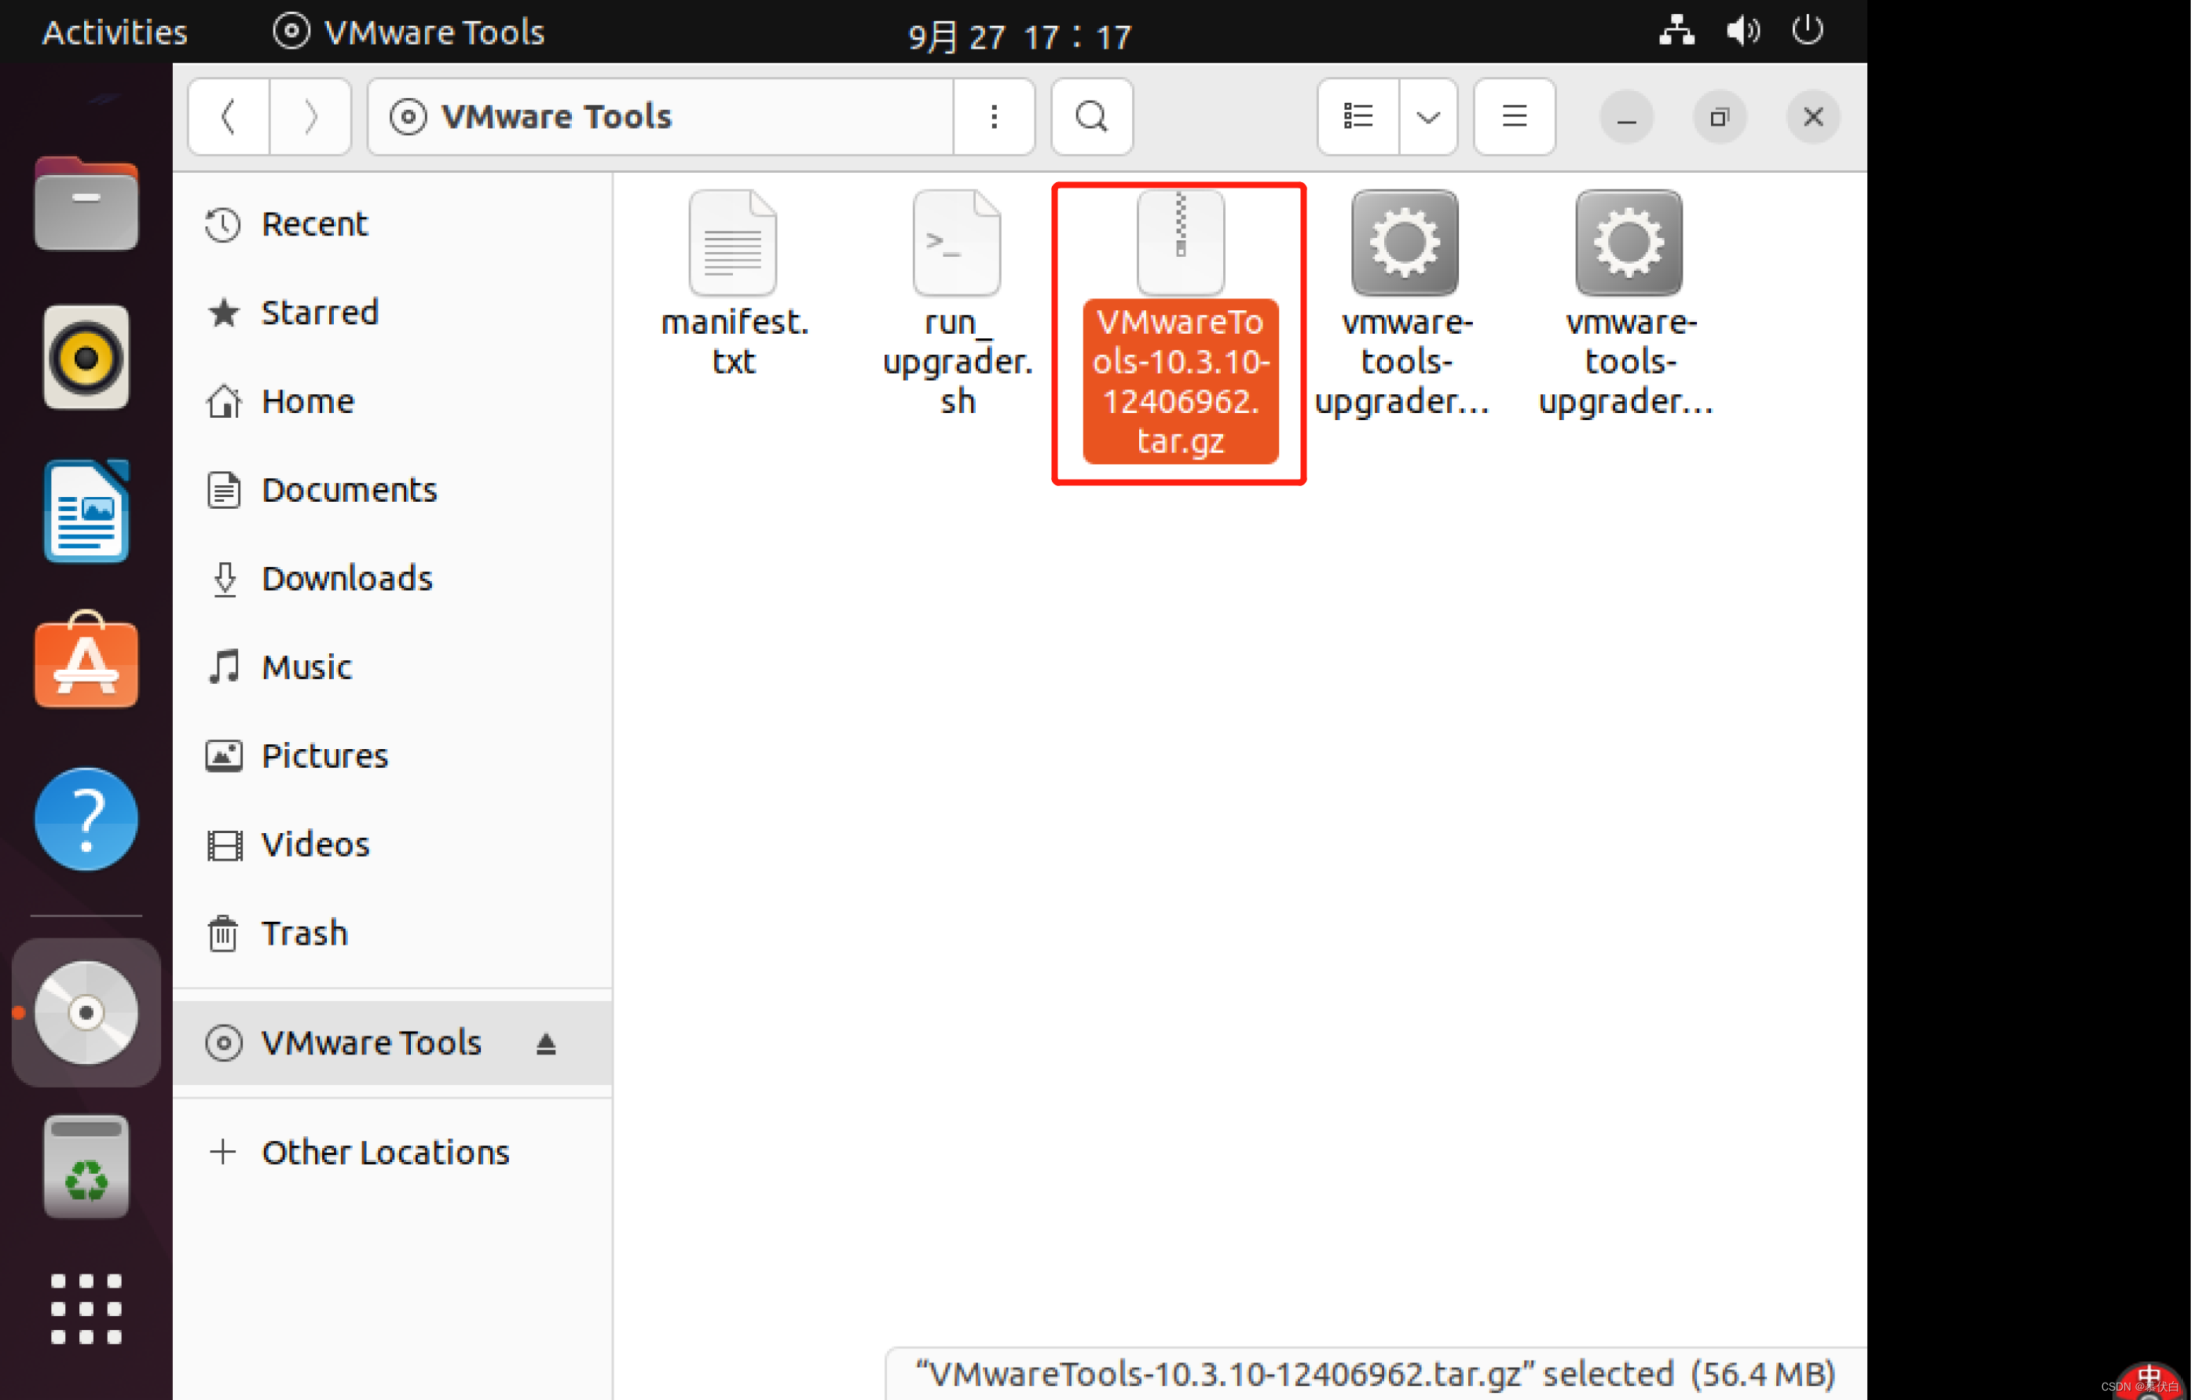Select the run_upgrader.sh script file

[x=957, y=303]
